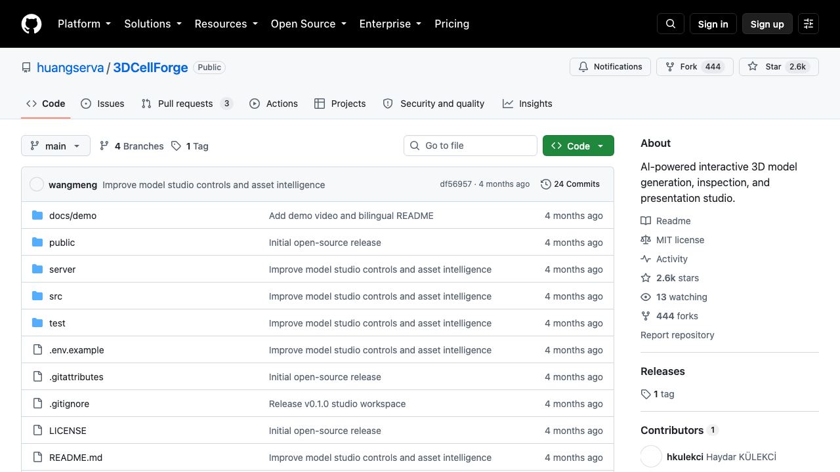Viewport: 840px width, 472px height.
Task: Click the Report repository link
Action: click(x=677, y=335)
